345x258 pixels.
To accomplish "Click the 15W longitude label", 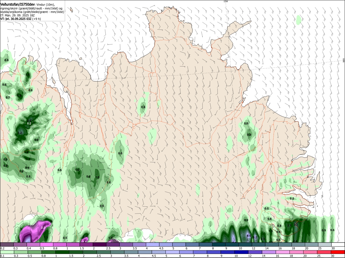I will click(x=226, y=1).
